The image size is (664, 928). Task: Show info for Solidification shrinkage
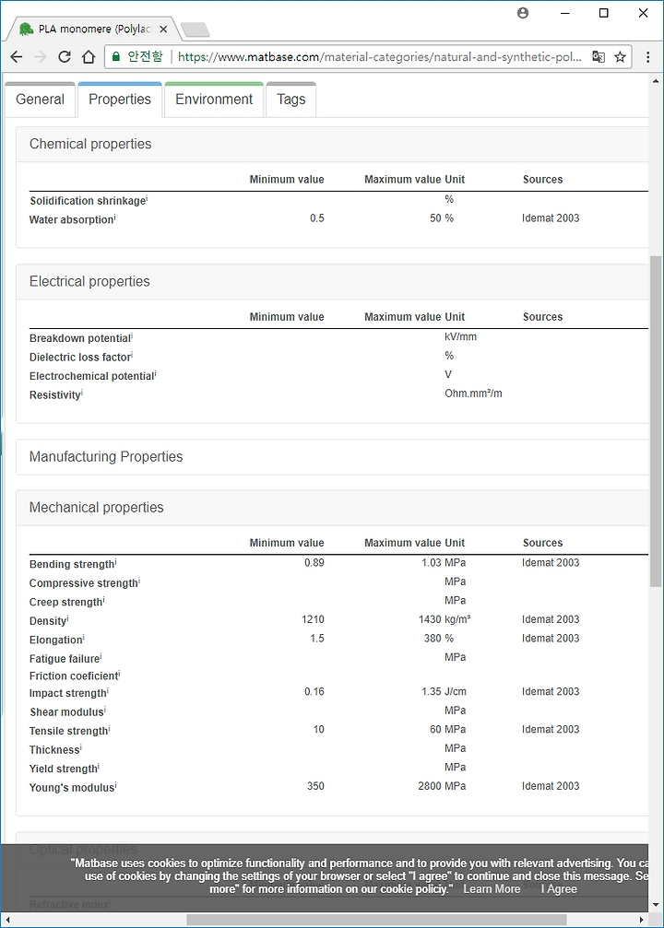click(147, 198)
